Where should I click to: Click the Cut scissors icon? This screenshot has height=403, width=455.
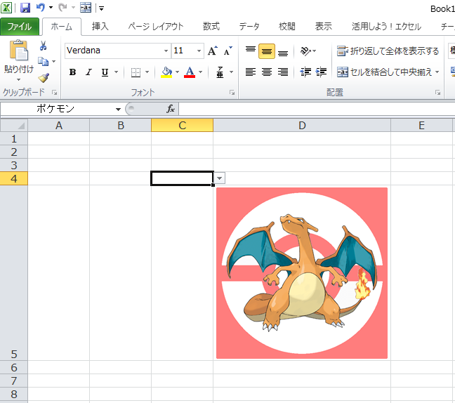coord(44,46)
